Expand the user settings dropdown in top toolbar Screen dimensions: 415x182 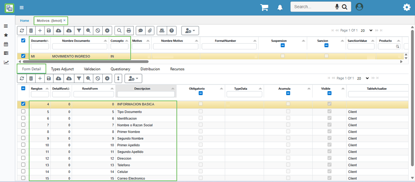point(190,31)
